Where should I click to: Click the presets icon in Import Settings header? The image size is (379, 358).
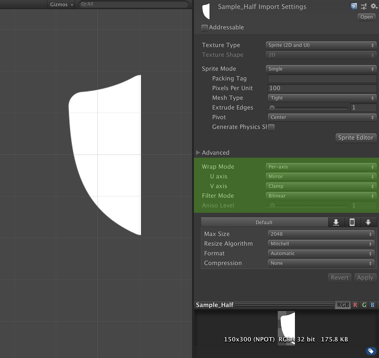coord(363,6)
